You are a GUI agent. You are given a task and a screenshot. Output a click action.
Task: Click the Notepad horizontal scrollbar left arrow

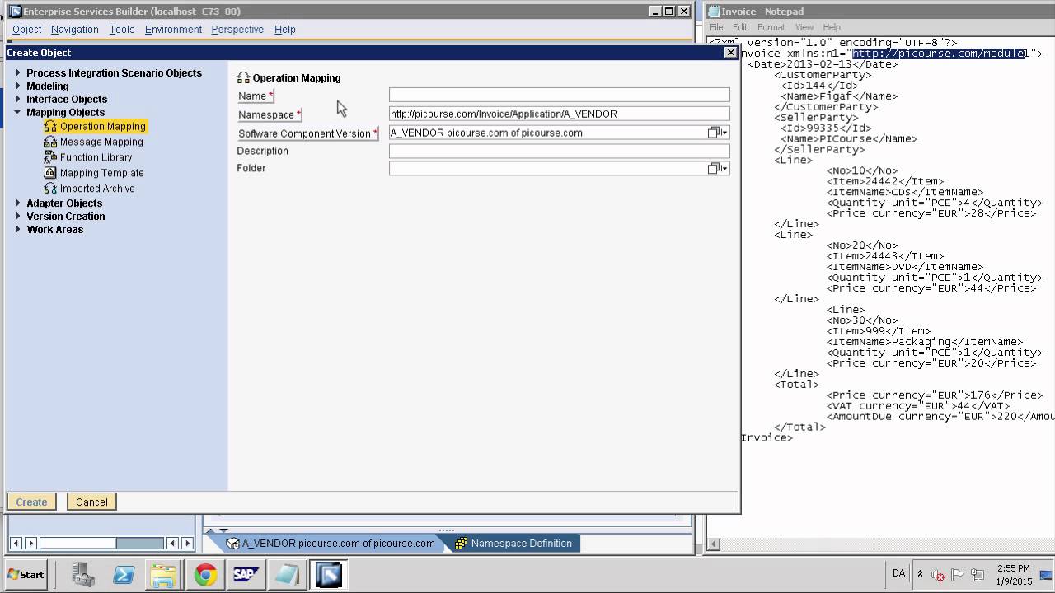click(x=714, y=544)
